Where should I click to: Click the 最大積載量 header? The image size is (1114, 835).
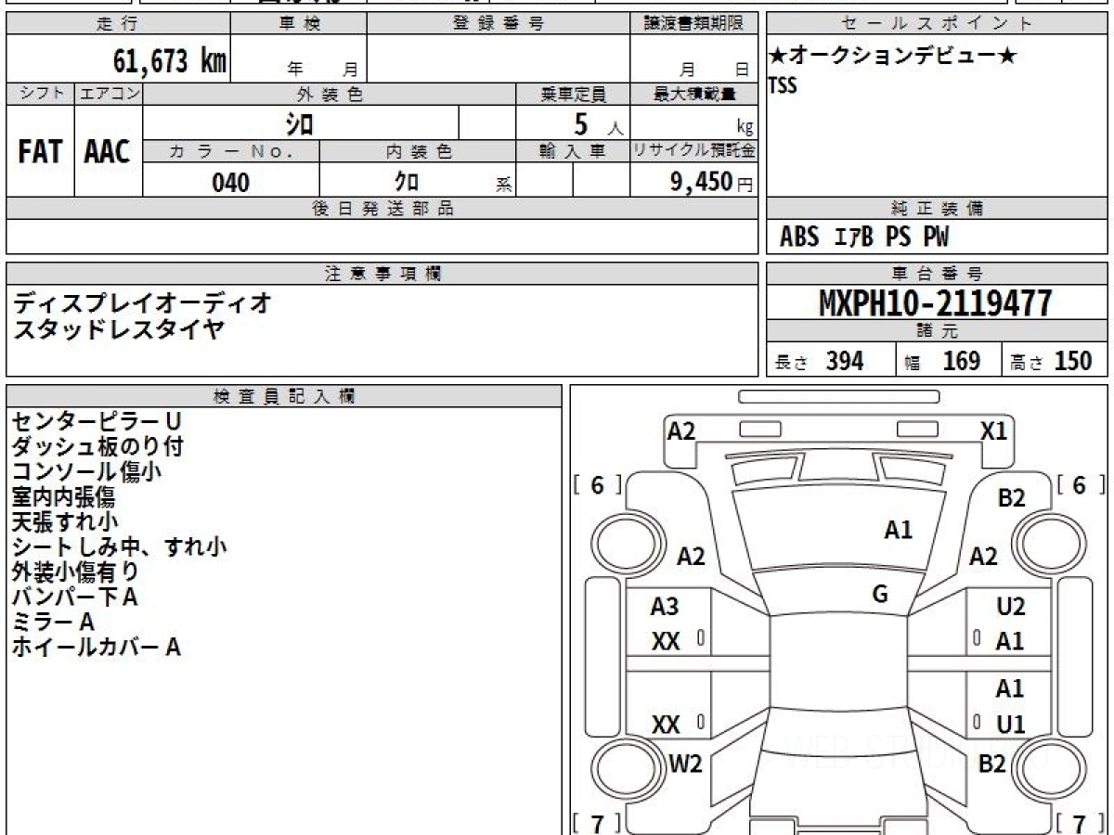point(693,94)
